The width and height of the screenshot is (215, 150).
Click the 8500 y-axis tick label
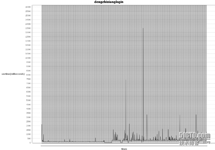pyautogui.click(x=29, y=71)
